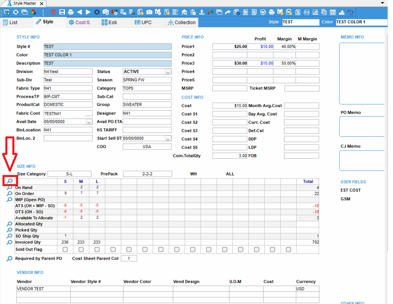Viewport: 393px width, 304px height.
Task: Check the Sold Out Flag for size L
Action: 97,249
